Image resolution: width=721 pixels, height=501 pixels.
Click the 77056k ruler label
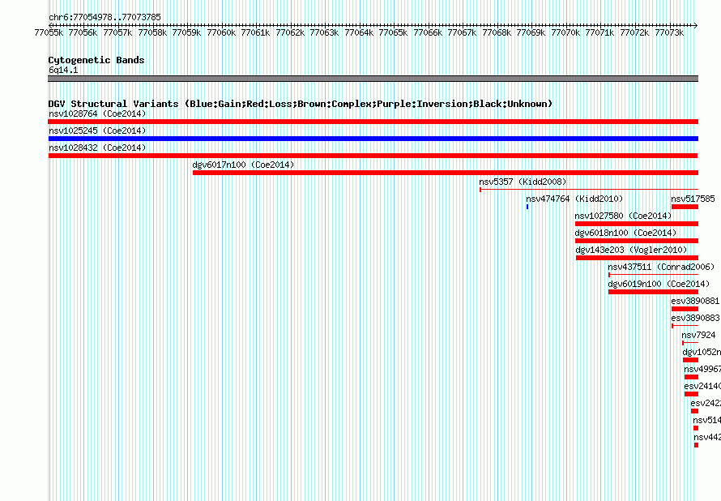83,33
